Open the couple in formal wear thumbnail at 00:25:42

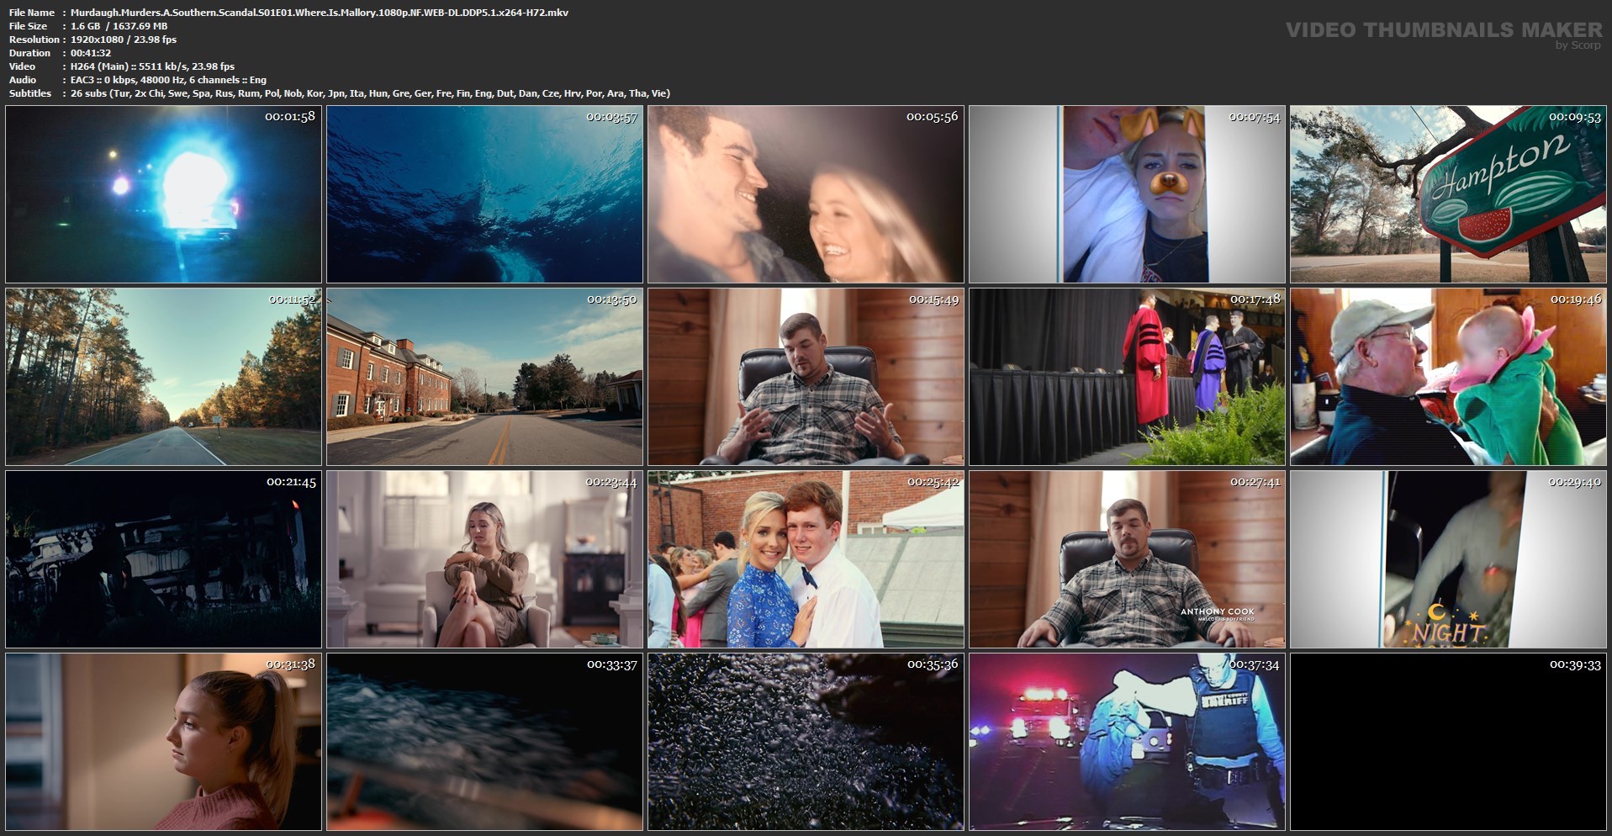(806, 559)
